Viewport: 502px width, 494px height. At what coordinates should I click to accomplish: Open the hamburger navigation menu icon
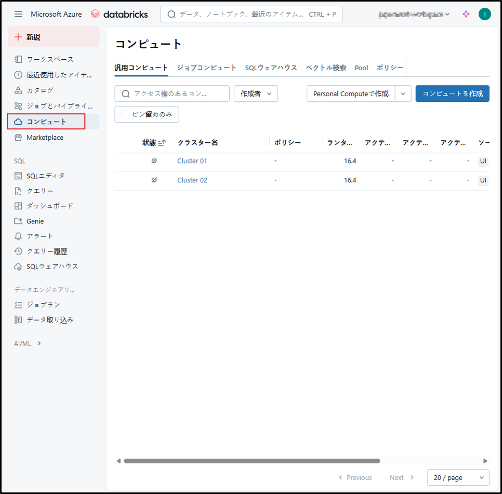18,14
